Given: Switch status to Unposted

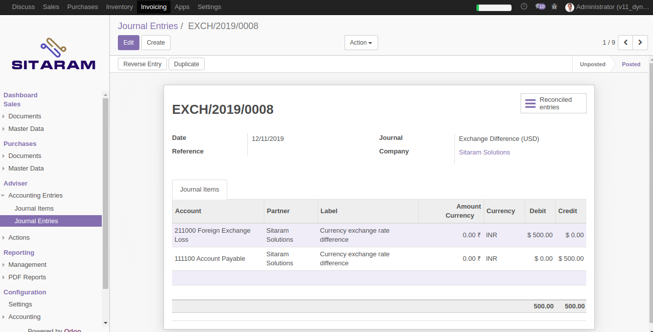Looking at the screenshot, I should 592,64.
